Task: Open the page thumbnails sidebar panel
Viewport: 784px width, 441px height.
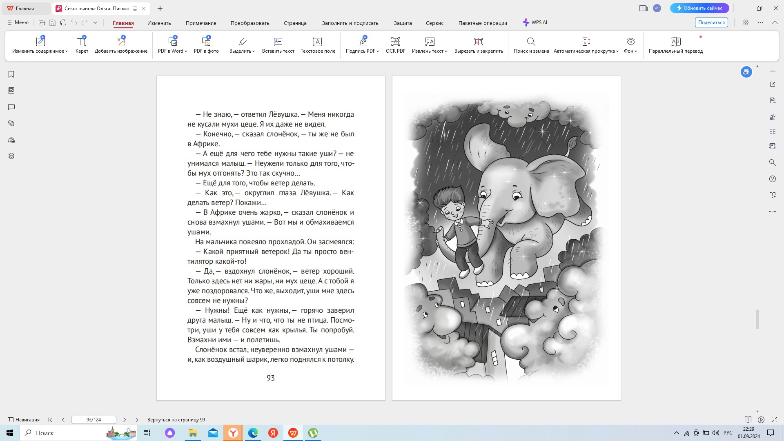Action: coord(11,91)
